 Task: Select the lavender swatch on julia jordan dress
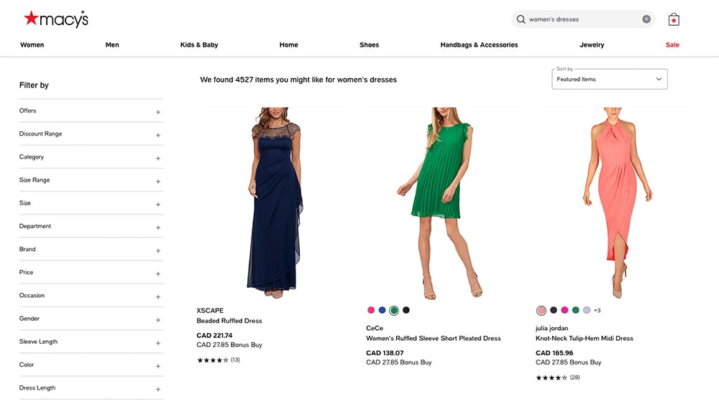coord(587,310)
